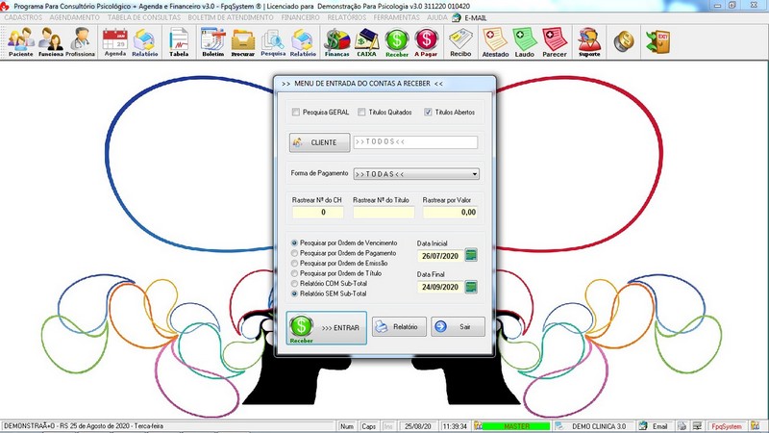Click the Rastrear Nº do CH field
Screen dimensions: 769x433
318,212
